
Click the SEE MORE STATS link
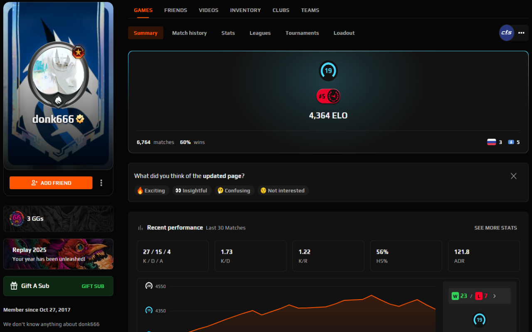tap(496, 227)
